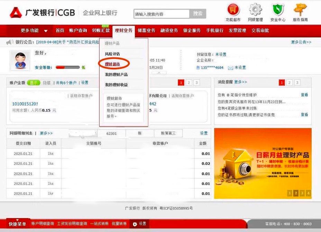The width and height of the screenshot is (321, 232).
Task: Go to 消息提醒 page 3
Action: coord(297,83)
